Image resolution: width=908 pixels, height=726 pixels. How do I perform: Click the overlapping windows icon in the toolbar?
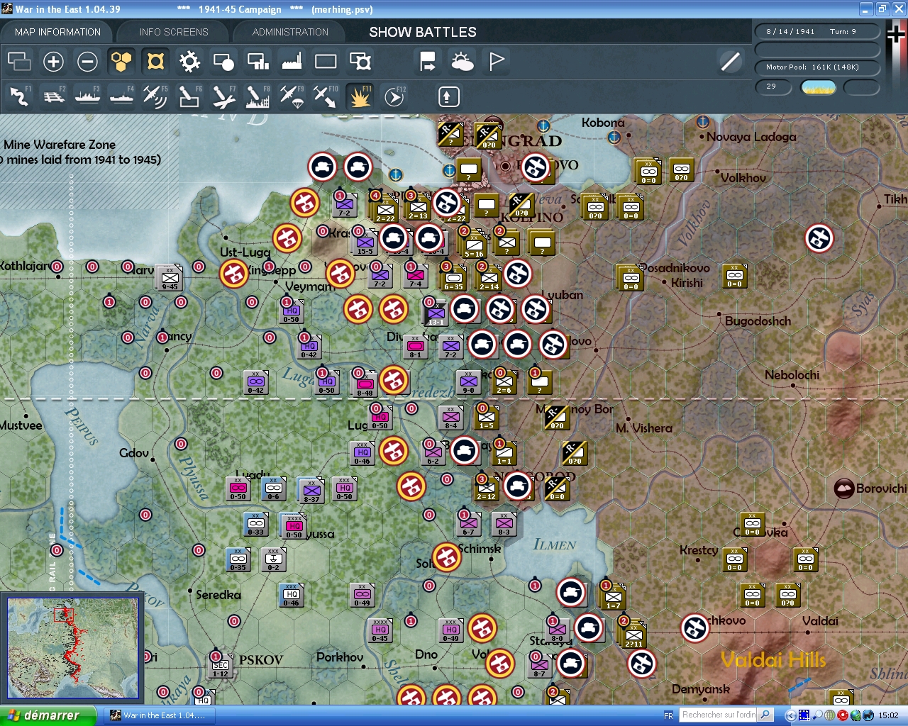[x=19, y=62]
